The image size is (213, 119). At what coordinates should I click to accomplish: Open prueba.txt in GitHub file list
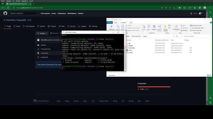tap(44, 57)
